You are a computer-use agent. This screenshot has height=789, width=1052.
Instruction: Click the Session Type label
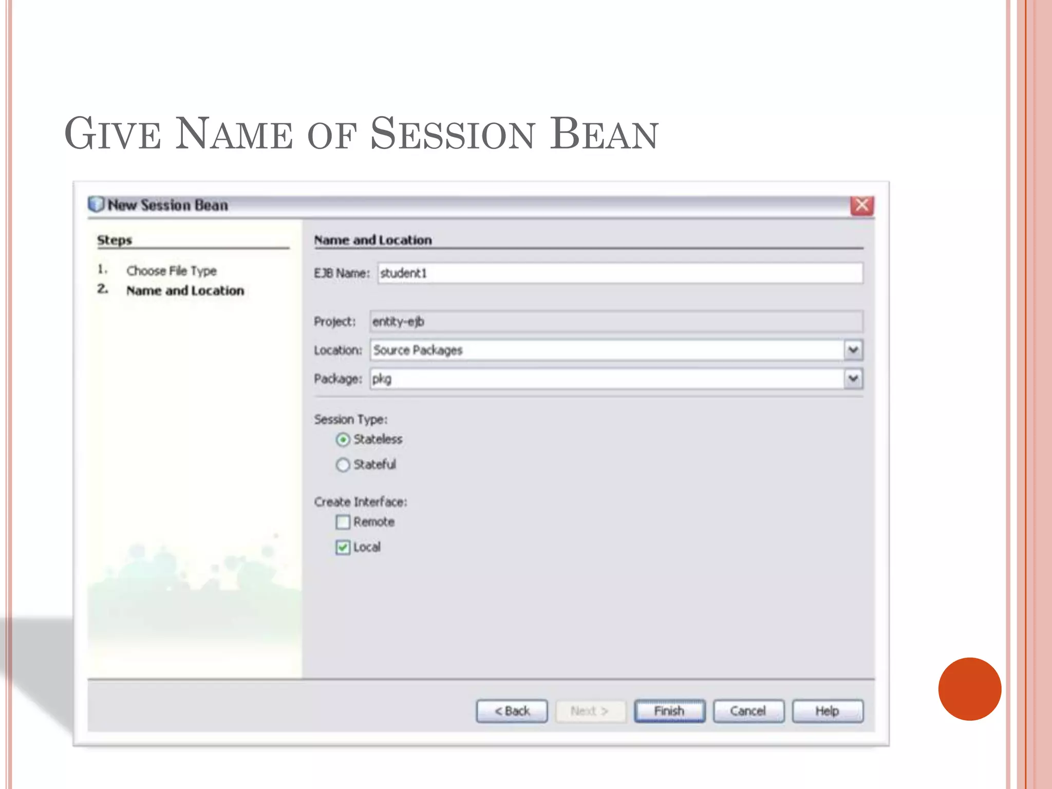coord(351,419)
